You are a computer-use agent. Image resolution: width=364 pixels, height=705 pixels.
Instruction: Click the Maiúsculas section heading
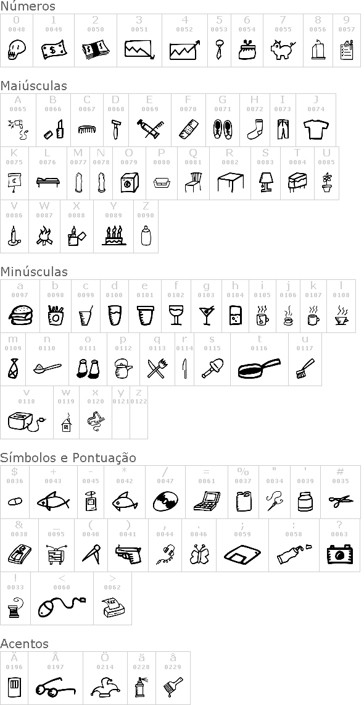[x=34, y=85]
